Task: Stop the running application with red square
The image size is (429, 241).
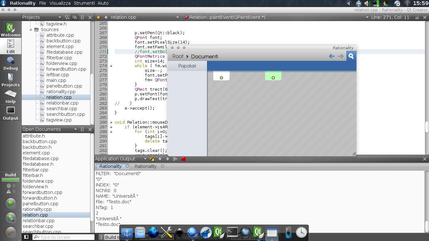Action: pyautogui.click(x=183, y=159)
